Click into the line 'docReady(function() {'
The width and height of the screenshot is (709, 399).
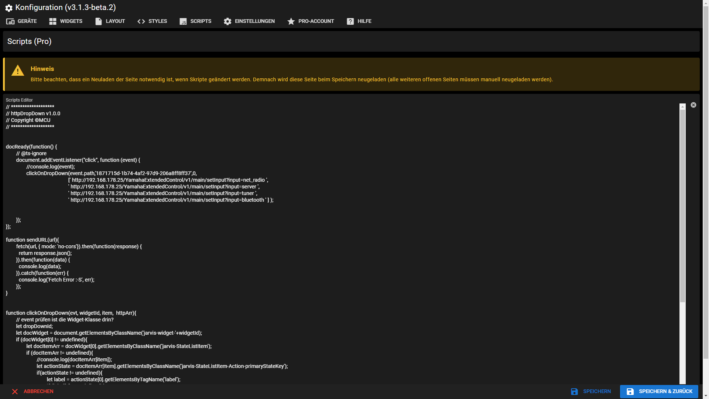point(31,147)
